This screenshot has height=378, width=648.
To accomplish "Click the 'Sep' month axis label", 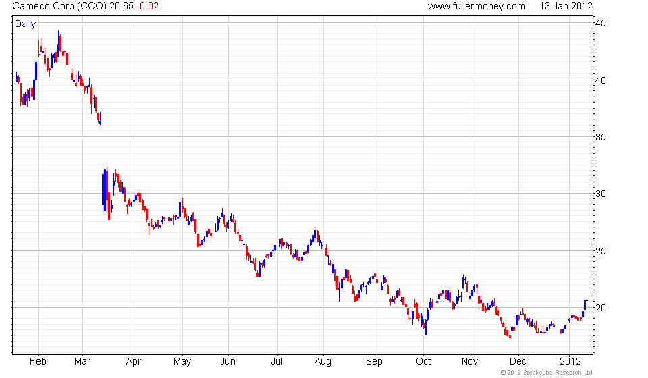I will (375, 362).
